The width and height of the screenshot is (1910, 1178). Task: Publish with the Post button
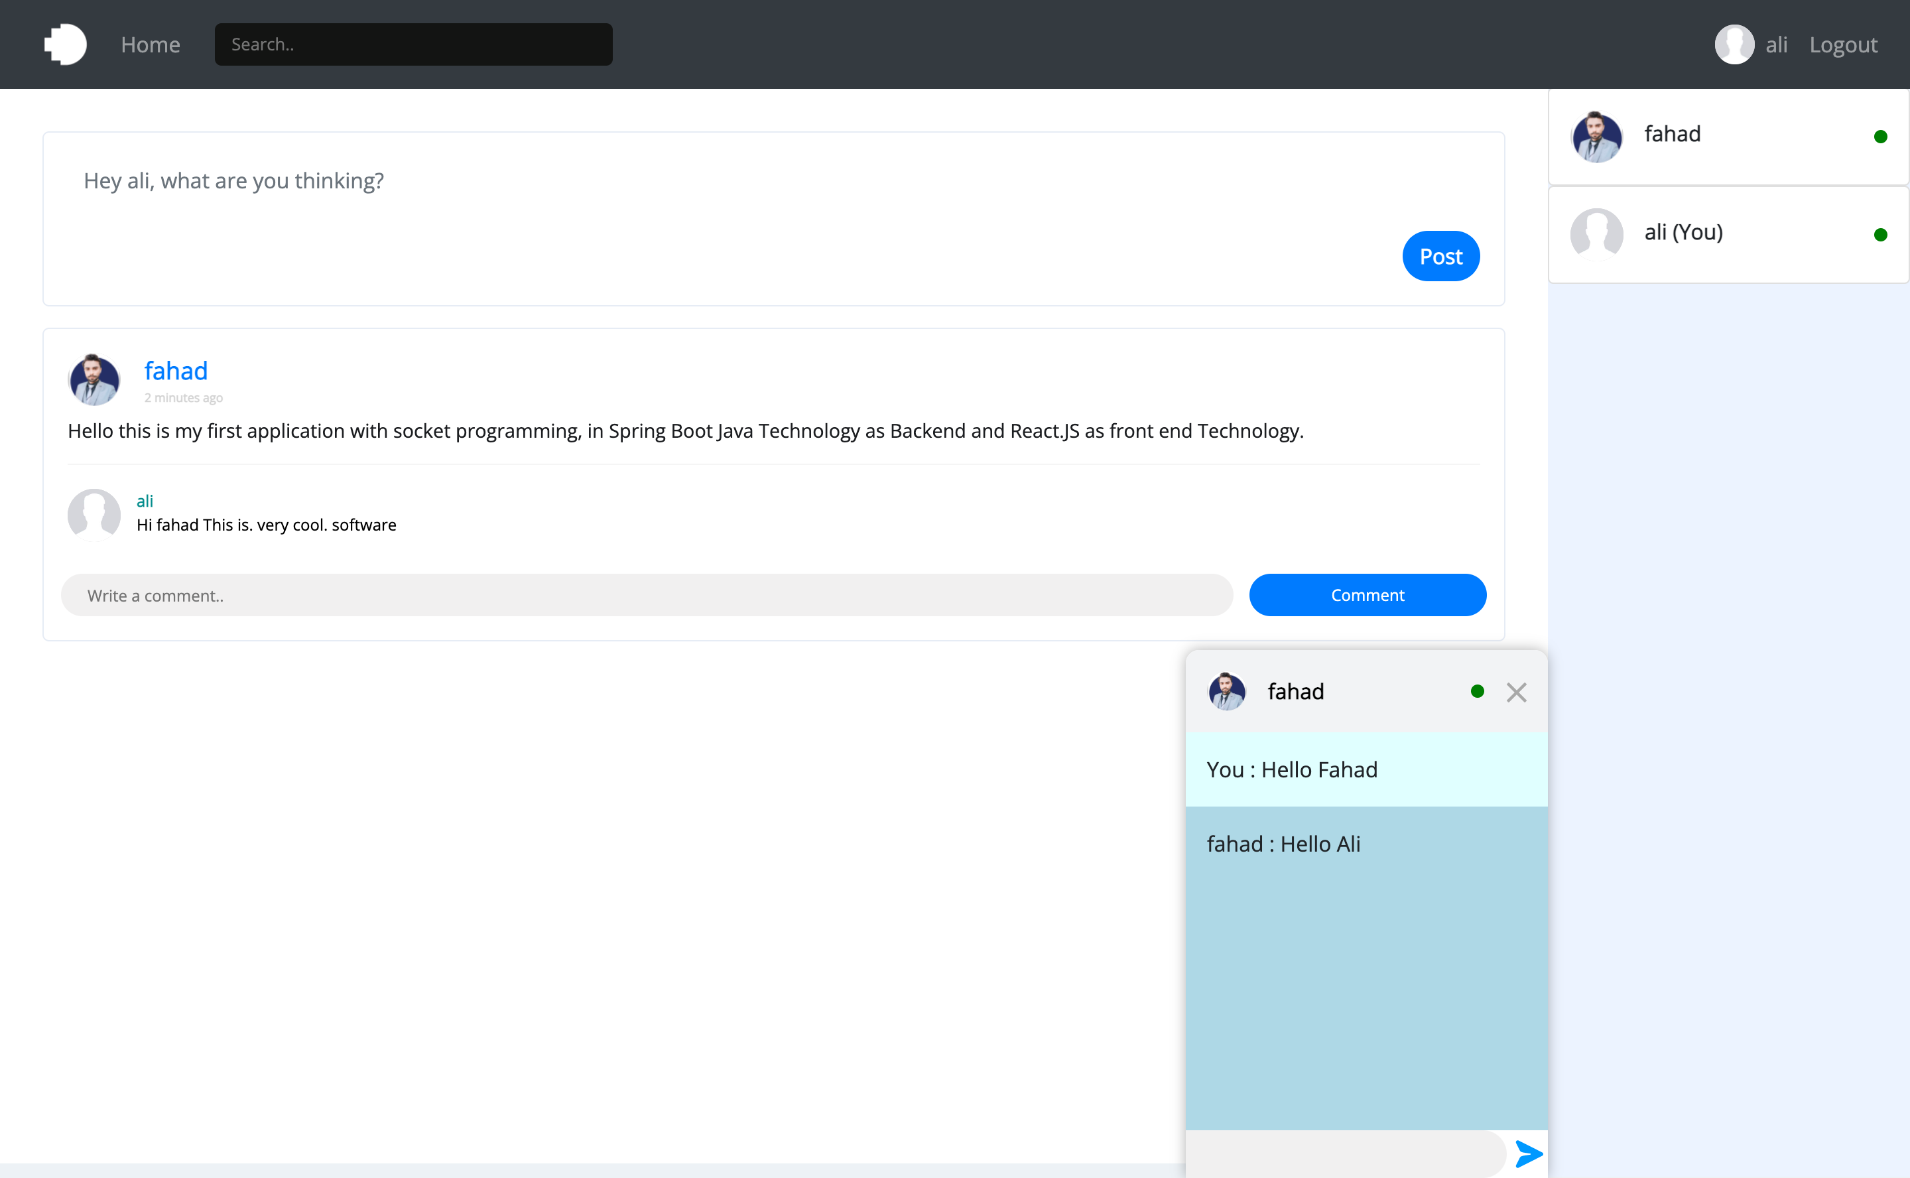(x=1440, y=256)
